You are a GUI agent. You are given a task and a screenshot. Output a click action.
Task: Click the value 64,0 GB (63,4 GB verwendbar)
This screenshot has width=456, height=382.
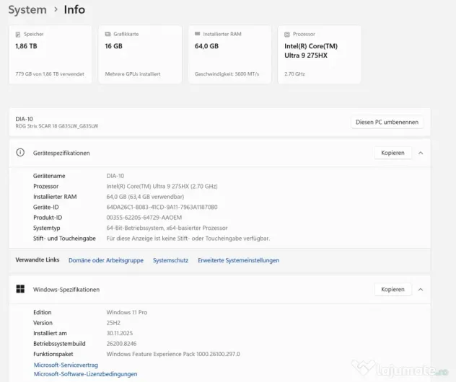[145, 197]
